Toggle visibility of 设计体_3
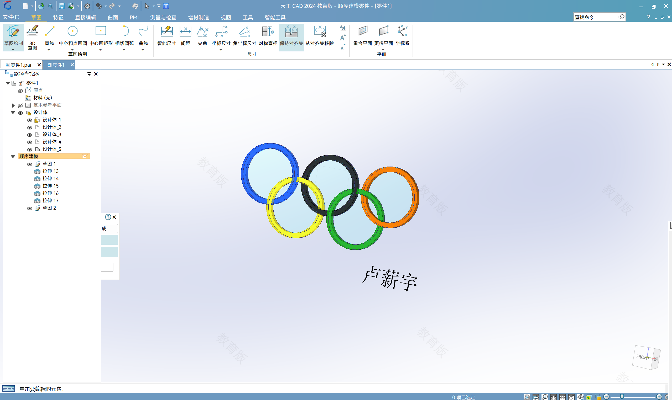 click(x=30, y=135)
